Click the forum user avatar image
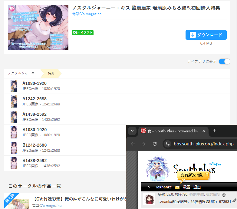Screen dimensions: 237x209 (149, 199)
